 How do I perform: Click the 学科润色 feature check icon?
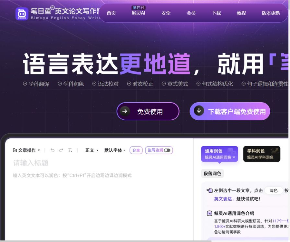[60, 84]
